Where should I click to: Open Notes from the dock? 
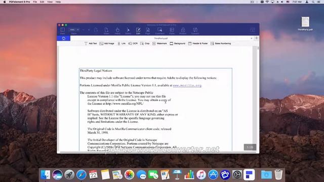tap(105, 174)
